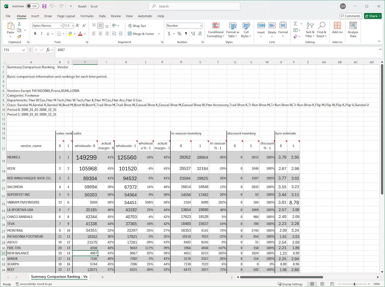Click the Search box in title bar
385x287 pixels.
pyautogui.click(x=194, y=6)
